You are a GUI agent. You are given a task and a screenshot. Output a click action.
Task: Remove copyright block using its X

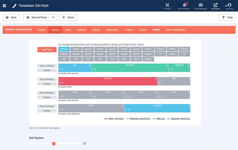click(189, 106)
